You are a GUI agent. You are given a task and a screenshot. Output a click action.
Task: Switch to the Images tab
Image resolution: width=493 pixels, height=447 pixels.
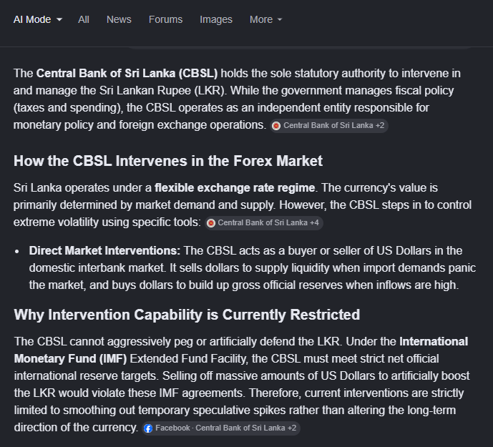point(216,19)
